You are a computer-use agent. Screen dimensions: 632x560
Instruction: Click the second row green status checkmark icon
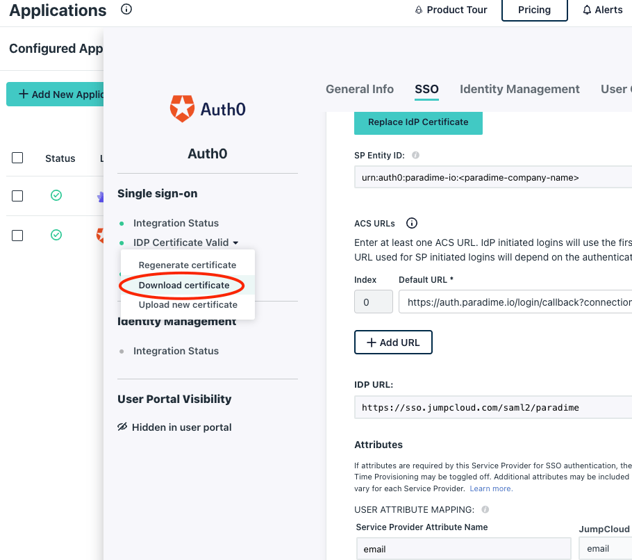click(x=56, y=235)
